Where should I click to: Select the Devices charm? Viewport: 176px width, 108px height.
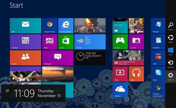point(171,64)
